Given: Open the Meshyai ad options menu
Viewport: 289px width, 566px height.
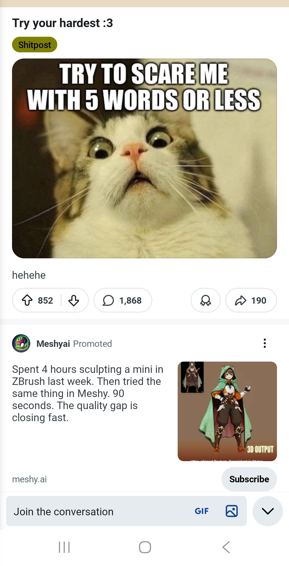Looking at the screenshot, I should click(265, 343).
